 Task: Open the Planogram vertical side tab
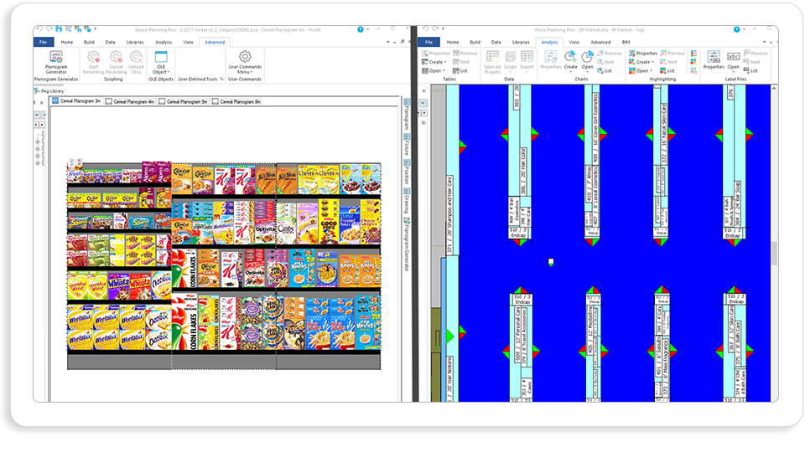[407, 115]
